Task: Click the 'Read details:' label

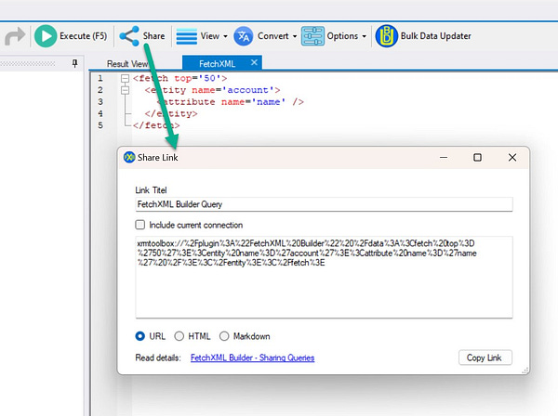Action: [x=158, y=357]
